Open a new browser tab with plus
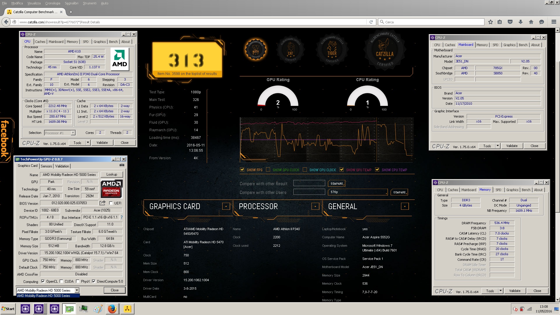560x315 pixels. point(71,12)
